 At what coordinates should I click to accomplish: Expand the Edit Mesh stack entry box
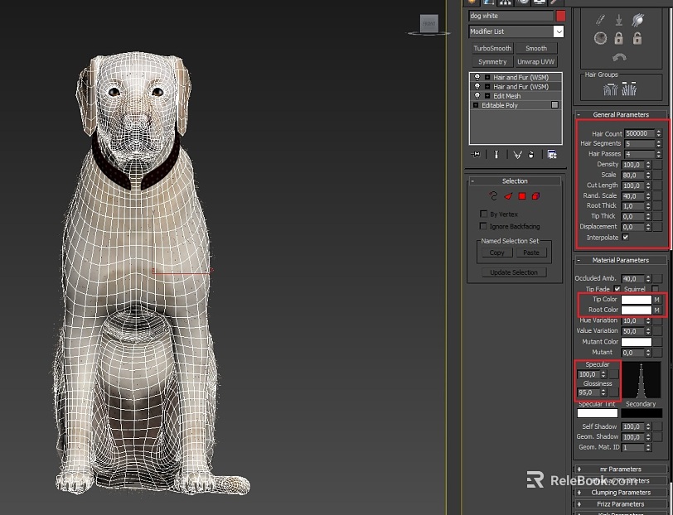[487, 95]
